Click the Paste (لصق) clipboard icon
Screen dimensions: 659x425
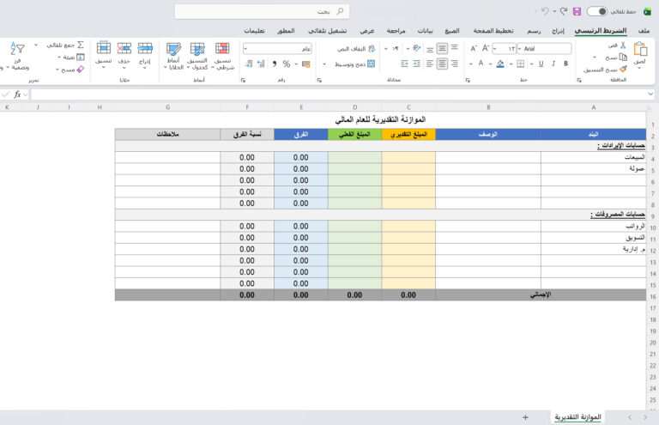point(640,53)
